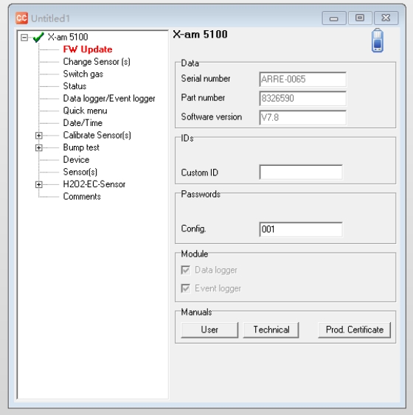Select the X-am 5100 root tree item

(x=68, y=37)
